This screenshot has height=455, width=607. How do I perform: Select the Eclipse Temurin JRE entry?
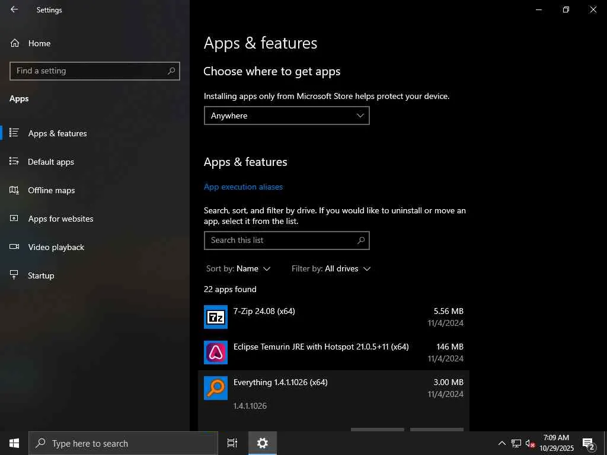pos(334,353)
